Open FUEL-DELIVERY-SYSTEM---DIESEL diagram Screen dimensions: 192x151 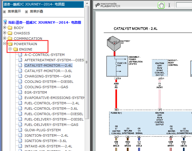(54, 119)
